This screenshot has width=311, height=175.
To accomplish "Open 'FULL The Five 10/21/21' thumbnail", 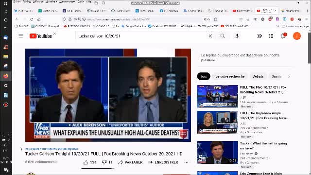I will 218,96.
